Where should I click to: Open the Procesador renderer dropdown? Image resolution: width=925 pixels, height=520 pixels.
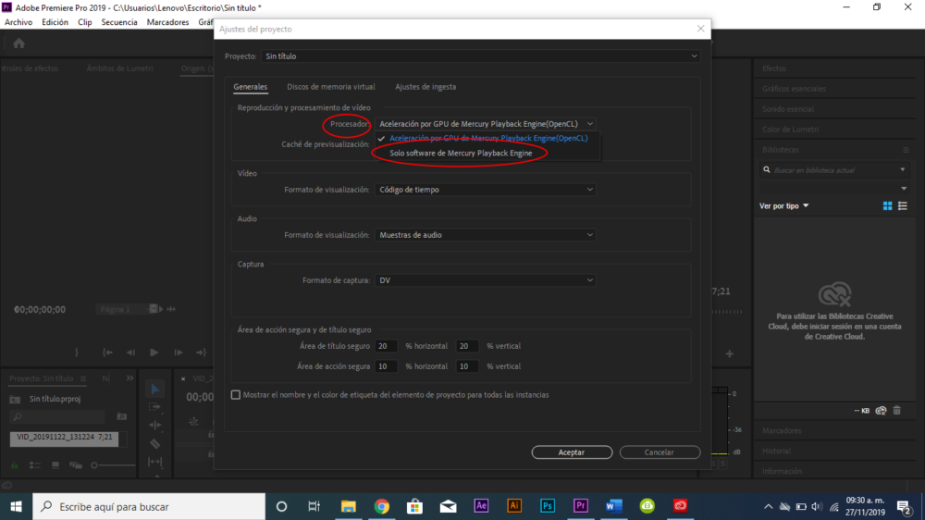point(485,123)
